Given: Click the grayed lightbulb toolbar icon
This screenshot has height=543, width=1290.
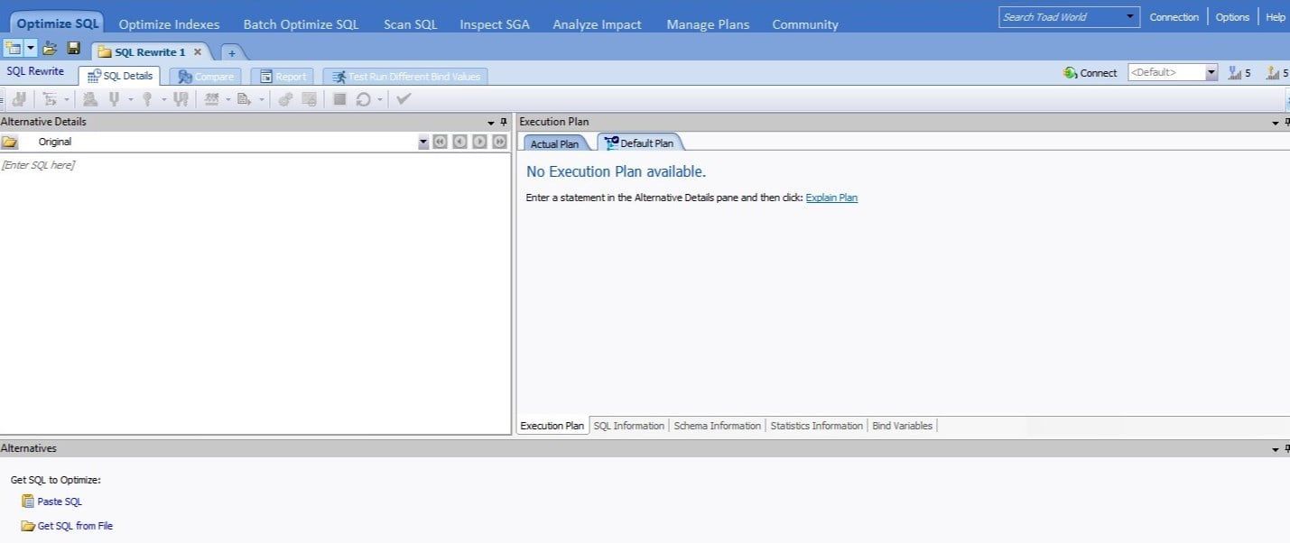Looking at the screenshot, I should pyautogui.click(x=147, y=99).
